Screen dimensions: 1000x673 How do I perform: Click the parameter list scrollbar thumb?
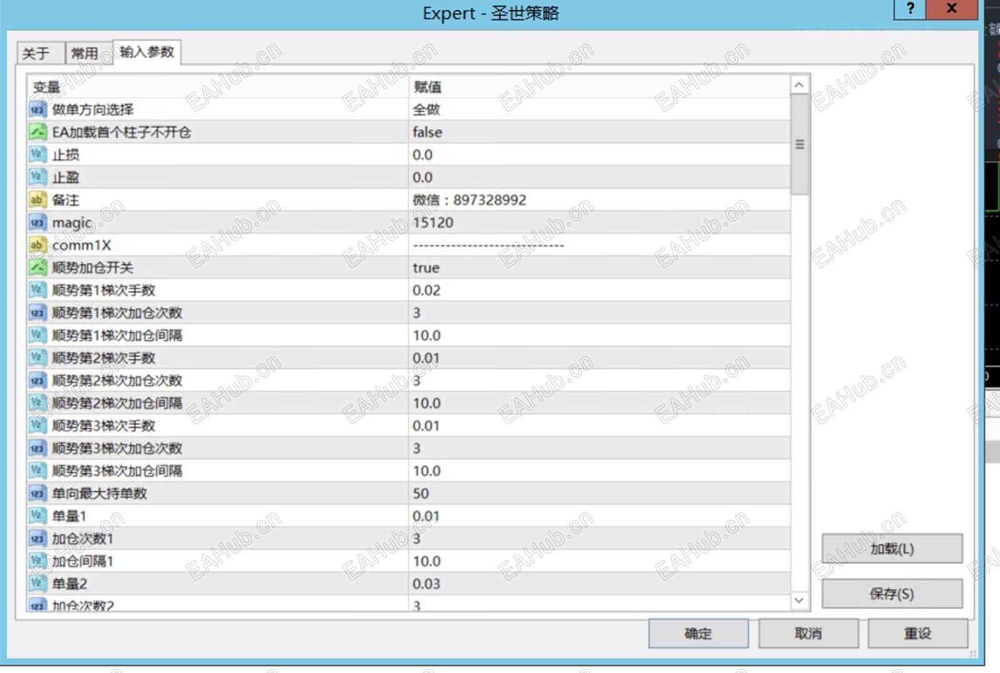click(799, 144)
